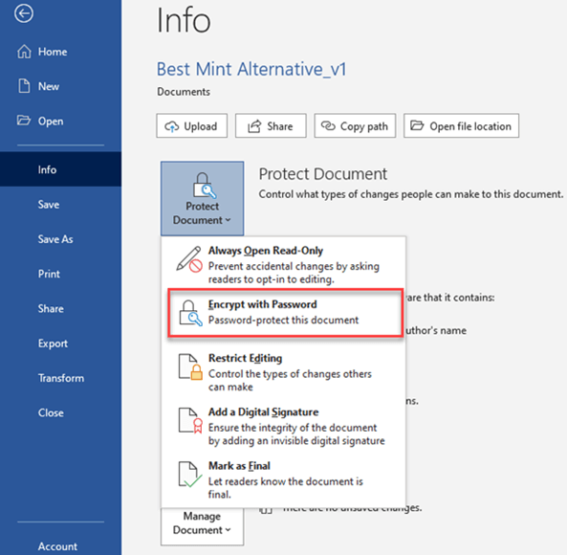Click the Encrypt with Password lock icon
The width and height of the screenshot is (567, 555).
click(x=190, y=313)
